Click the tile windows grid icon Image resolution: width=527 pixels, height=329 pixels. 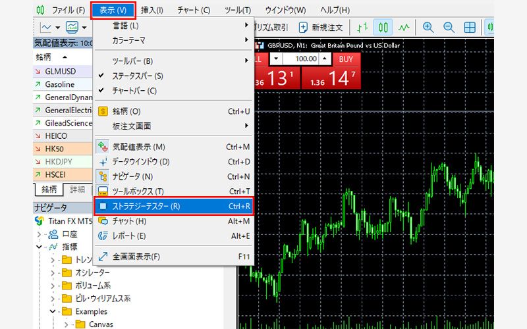coord(470,28)
